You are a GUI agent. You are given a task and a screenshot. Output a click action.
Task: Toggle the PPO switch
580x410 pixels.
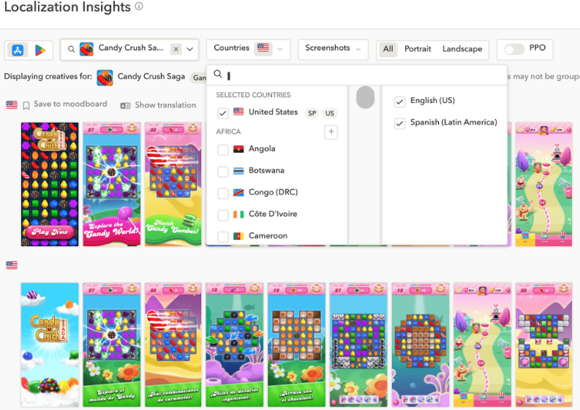tap(514, 49)
